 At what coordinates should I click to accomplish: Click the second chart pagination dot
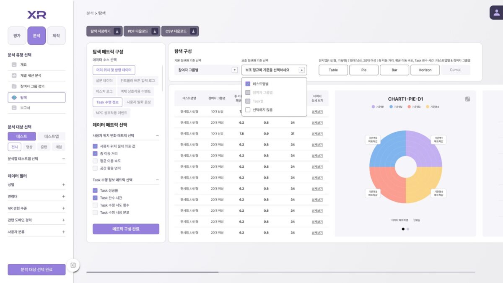click(x=408, y=229)
